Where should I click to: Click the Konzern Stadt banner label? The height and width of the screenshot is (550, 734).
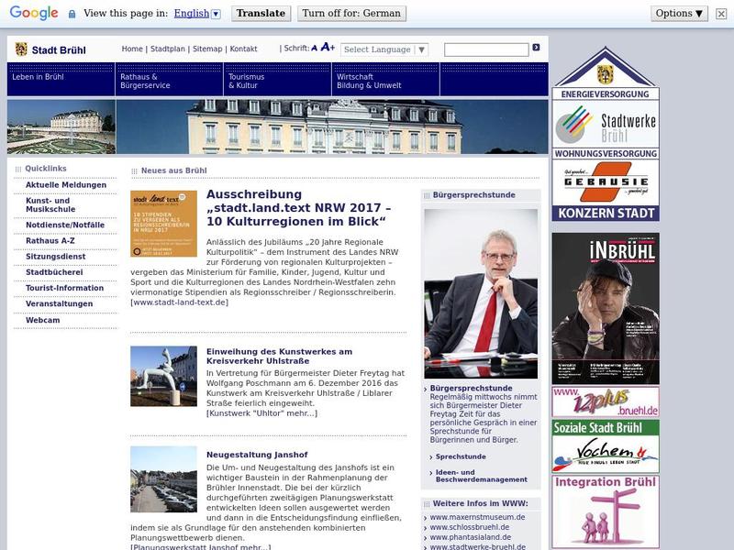pos(606,214)
